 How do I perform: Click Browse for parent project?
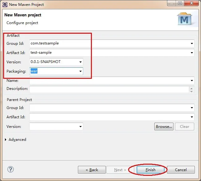click(x=164, y=126)
